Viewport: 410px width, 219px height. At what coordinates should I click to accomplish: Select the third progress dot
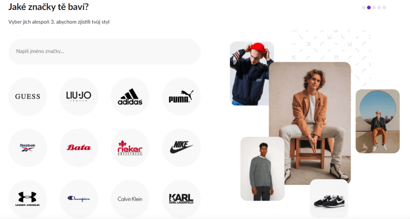[x=374, y=8]
